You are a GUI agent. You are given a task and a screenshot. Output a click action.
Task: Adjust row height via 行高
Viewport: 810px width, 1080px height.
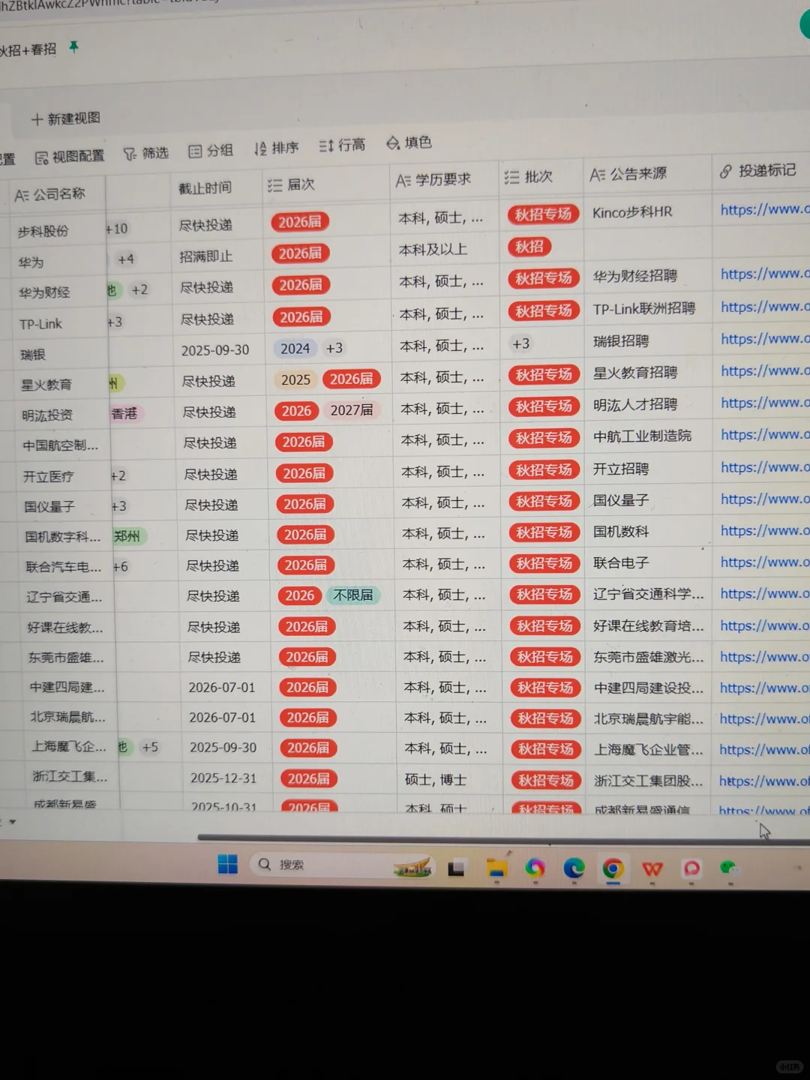click(x=342, y=145)
